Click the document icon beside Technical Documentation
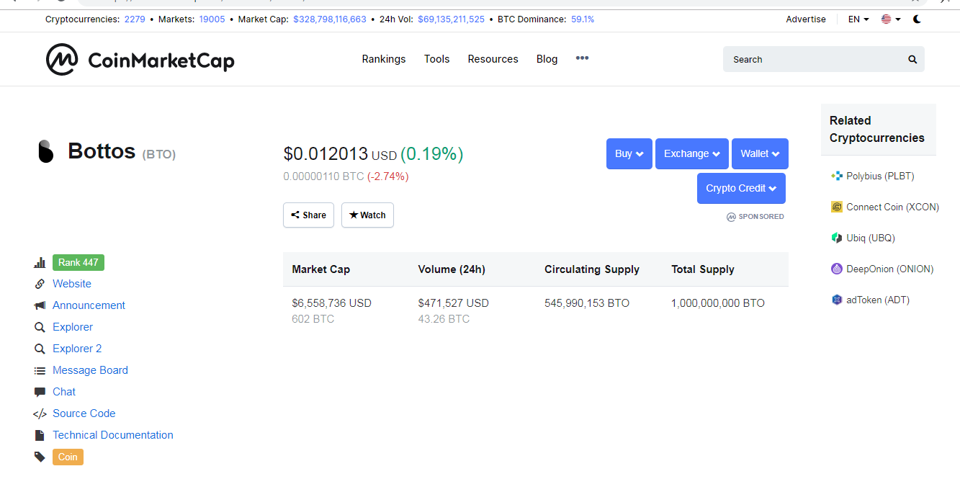Viewport: 960px width, 479px height. tap(40, 435)
